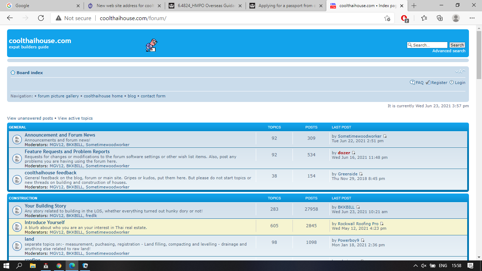This screenshot has height=271, width=482.
Task: View latest post icon beside Powerboy9
Action: 362,240
